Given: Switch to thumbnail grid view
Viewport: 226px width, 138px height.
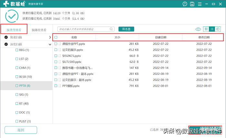Looking at the screenshot, I should tap(206, 29).
